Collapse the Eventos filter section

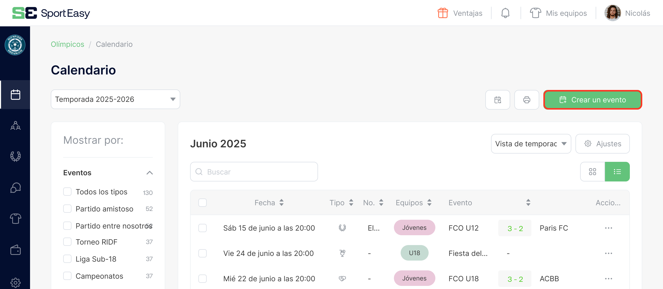coord(149,173)
